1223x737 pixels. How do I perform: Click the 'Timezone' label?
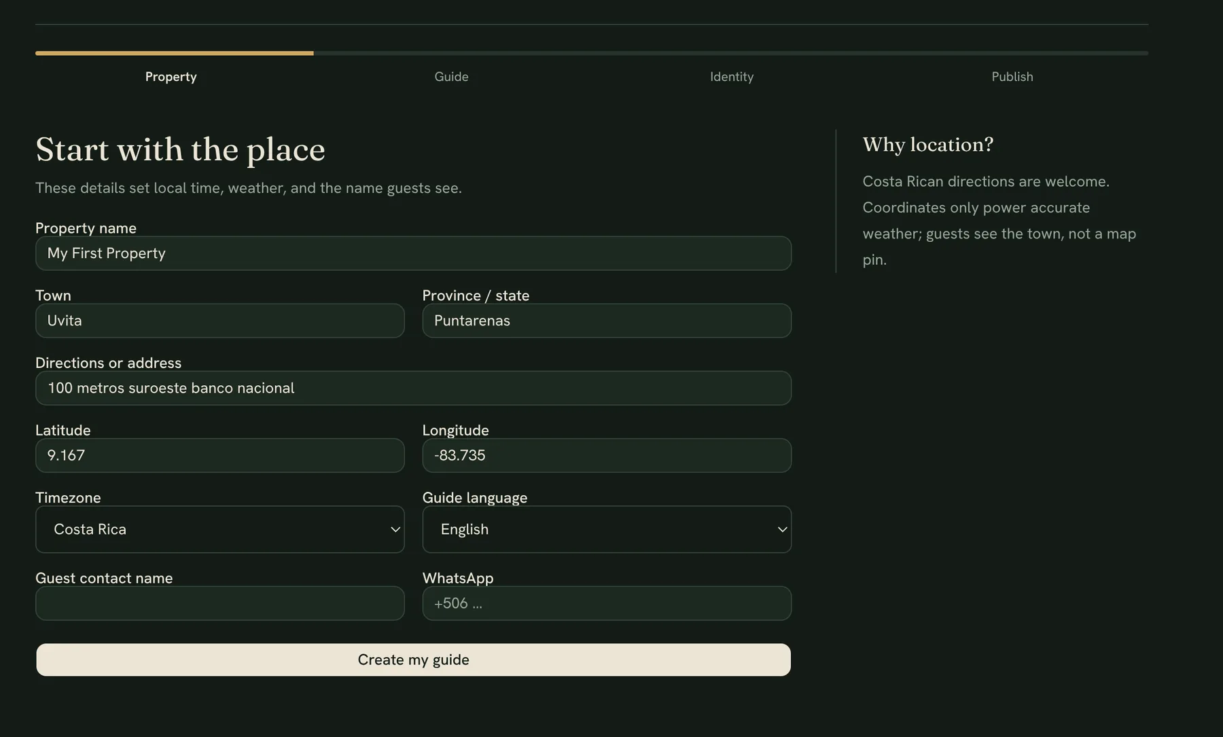tap(68, 498)
